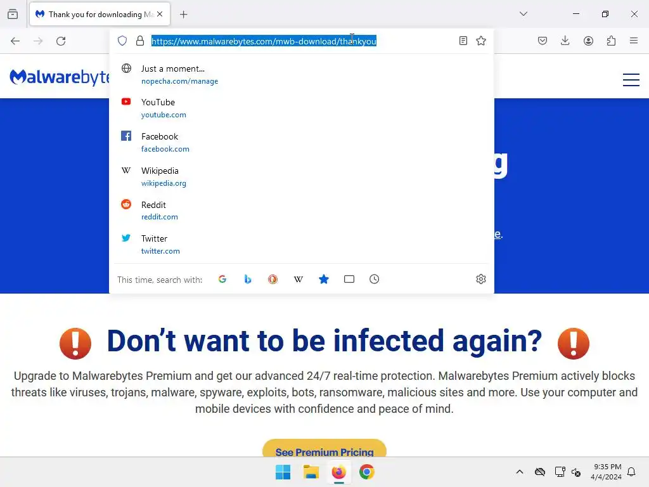Open Malwarebytes hamburger site menu
The image size is (649, 487).
(x=631, y=79)
